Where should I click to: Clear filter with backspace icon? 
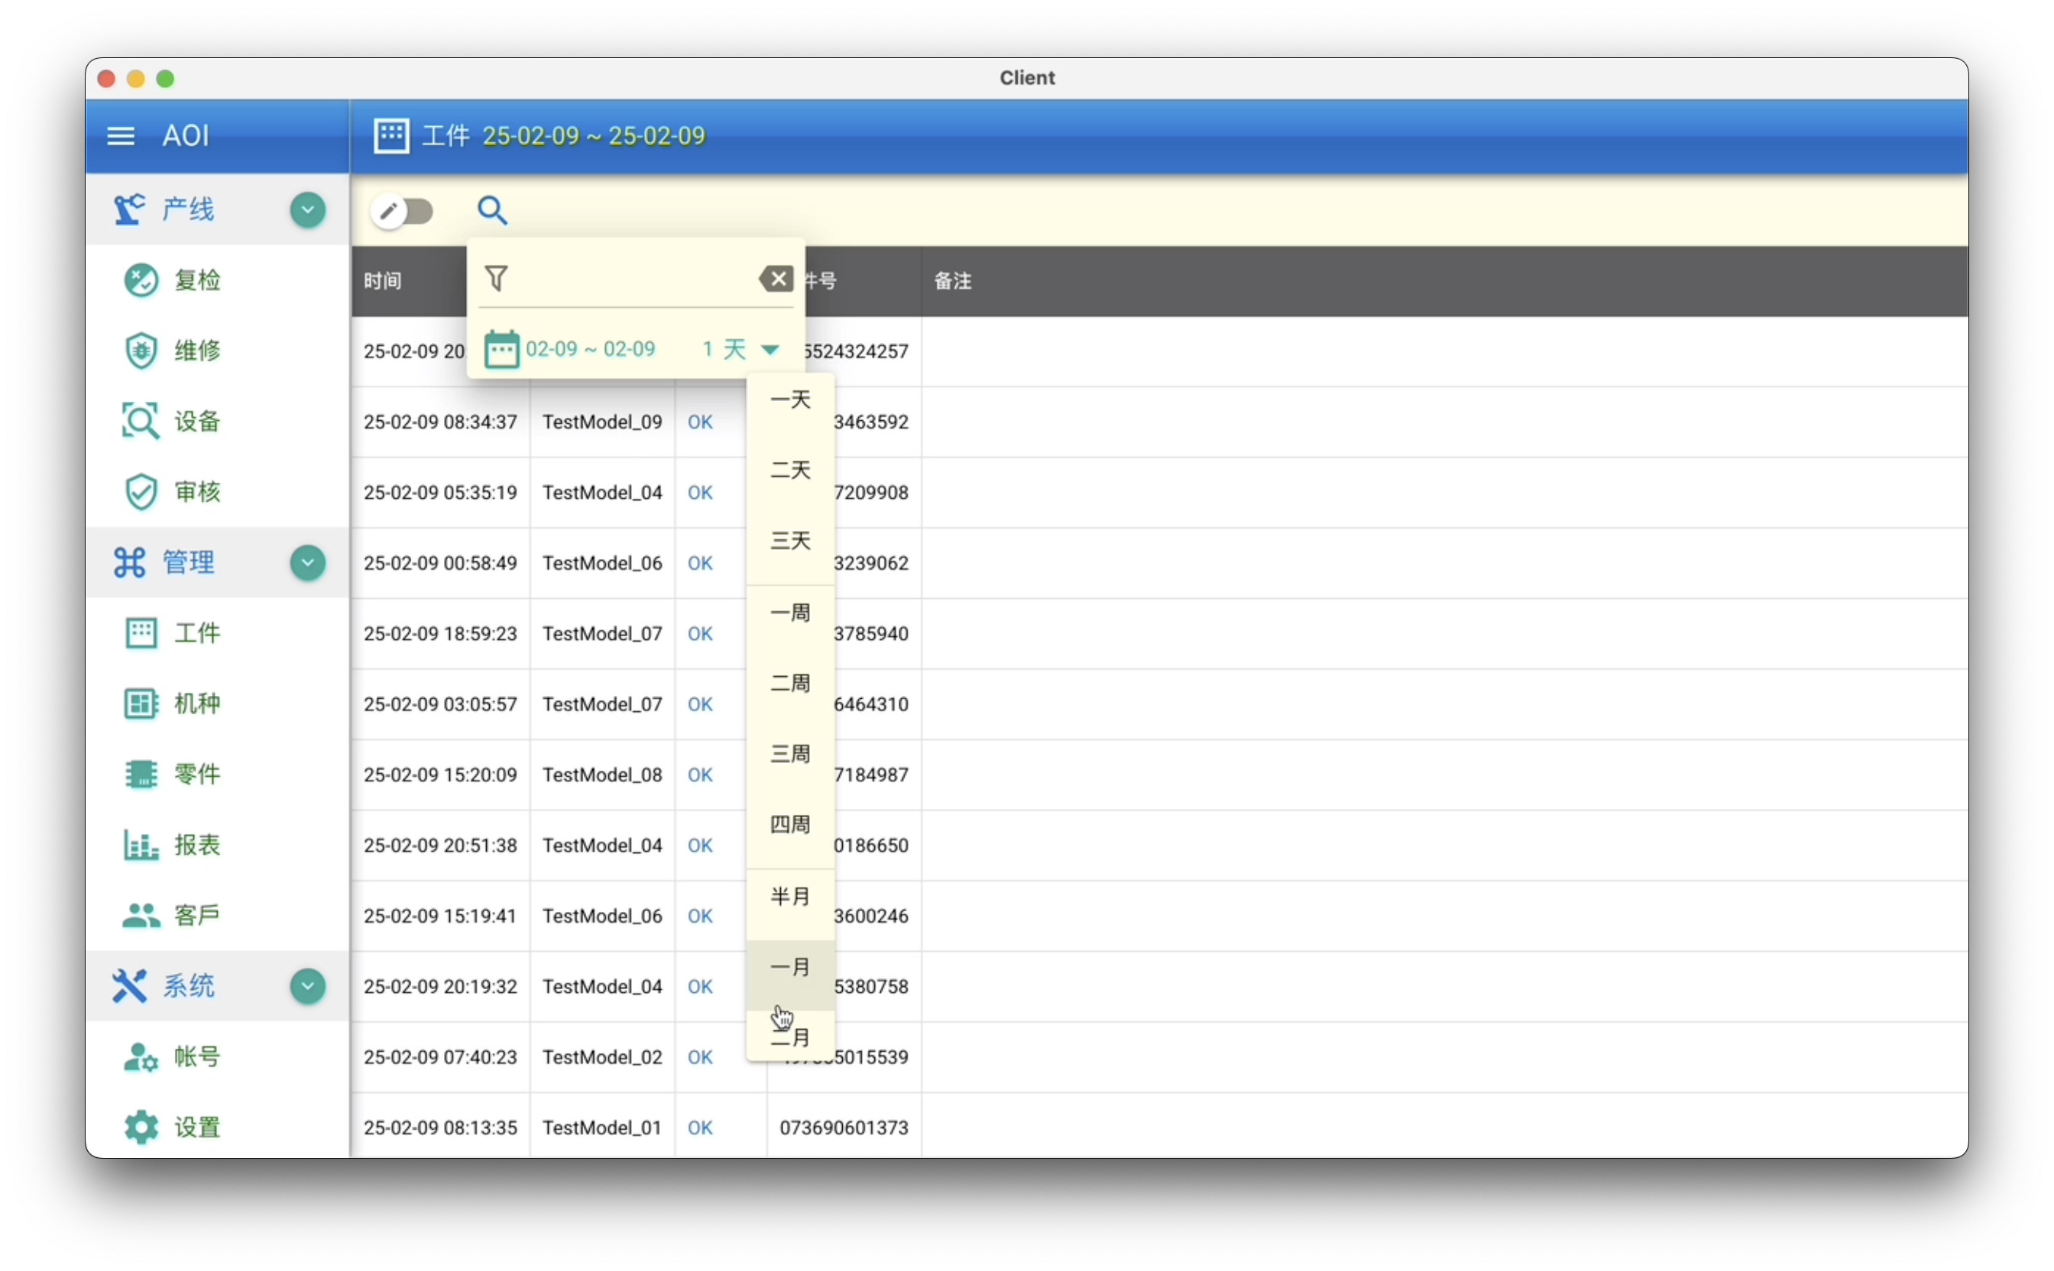pyautogui.click(x=776, y=278)
